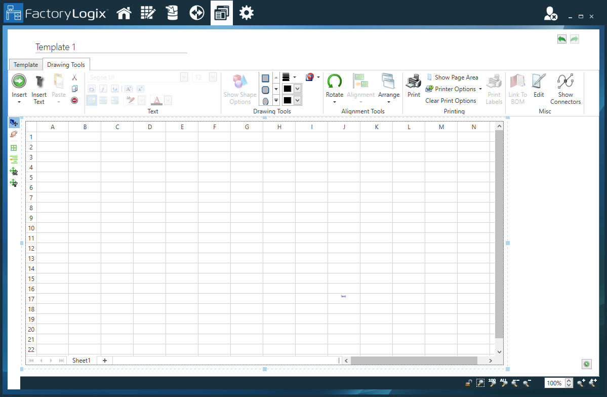Switch to the Template tab
Screen dimensions: 607x397
[x=25, y=64]
